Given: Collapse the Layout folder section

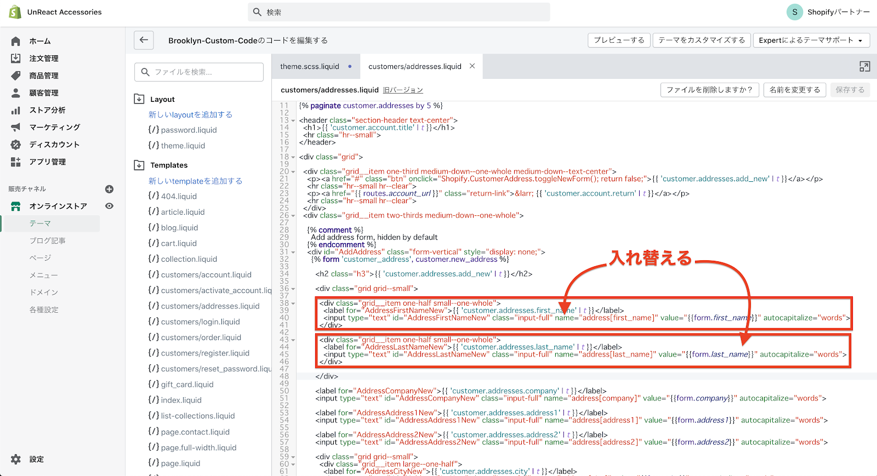Looking at the screenshot, I should [139, 99].
